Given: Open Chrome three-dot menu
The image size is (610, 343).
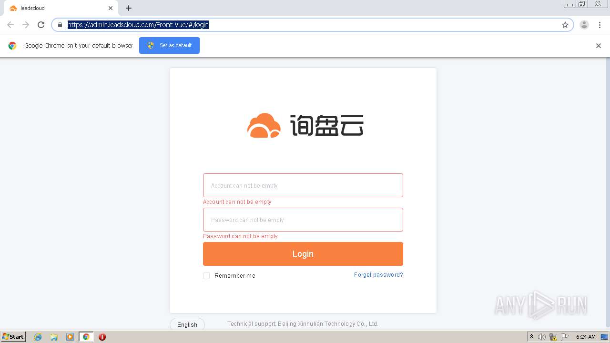Looking at the screenshot, I should pyautogui.click(x=600, y=25).
